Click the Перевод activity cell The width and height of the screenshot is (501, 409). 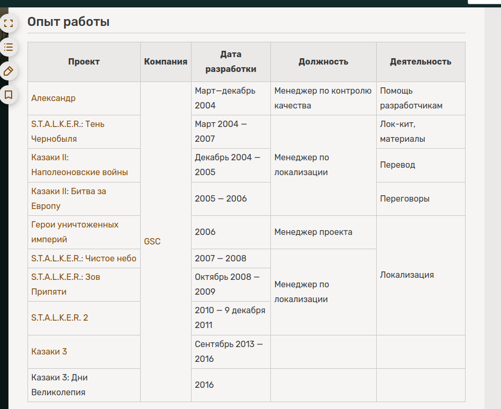pos(421,165)
